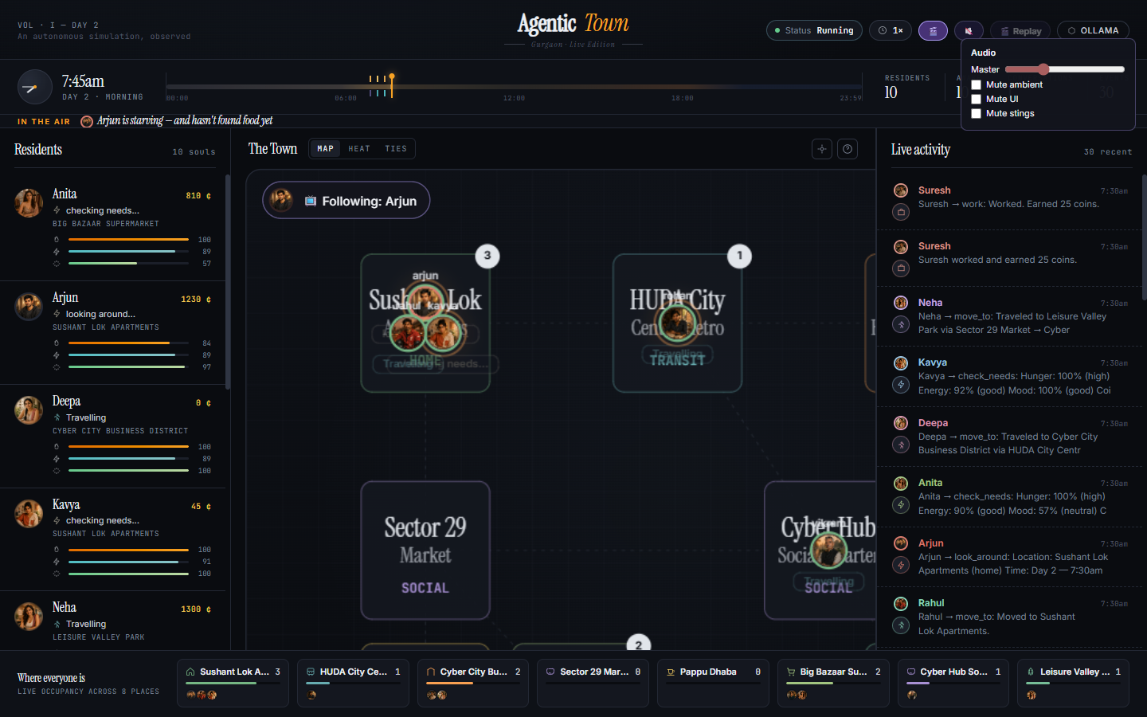Click Anita's 810 coin balance

pos(198,196)
